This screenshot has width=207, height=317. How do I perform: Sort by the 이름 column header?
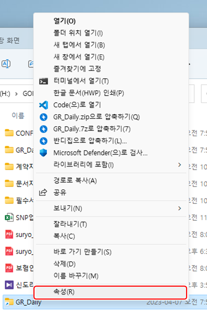18,116
